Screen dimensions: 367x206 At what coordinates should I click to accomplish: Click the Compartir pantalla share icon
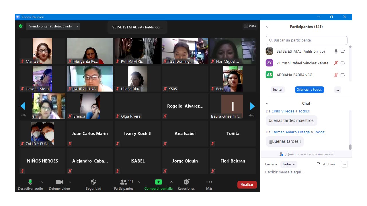point(158,182)
